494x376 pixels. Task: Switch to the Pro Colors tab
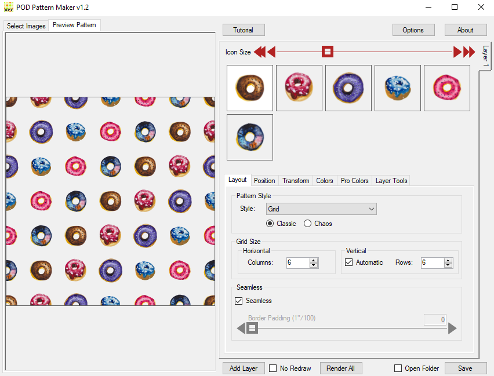(354, 180)
